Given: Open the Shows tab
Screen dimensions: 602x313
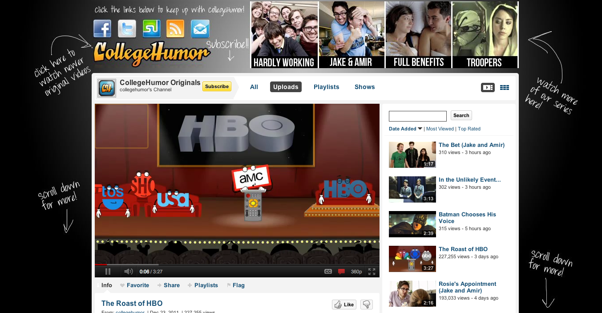Looking at the screenshot, I should pos(365,87).
